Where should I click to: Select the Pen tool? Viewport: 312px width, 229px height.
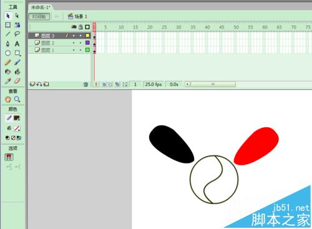[x=8, y=44]
